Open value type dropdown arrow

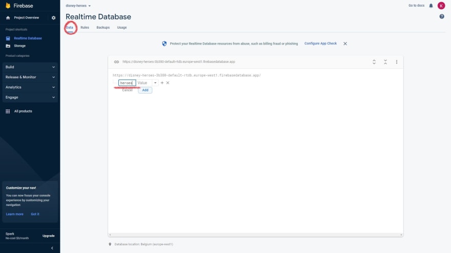(155, 83)
